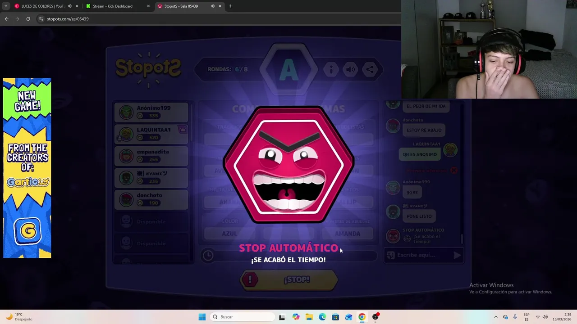Viewport: 577px width, 324px height.
Task: Reload the page
Action: (x=28, y=19)
